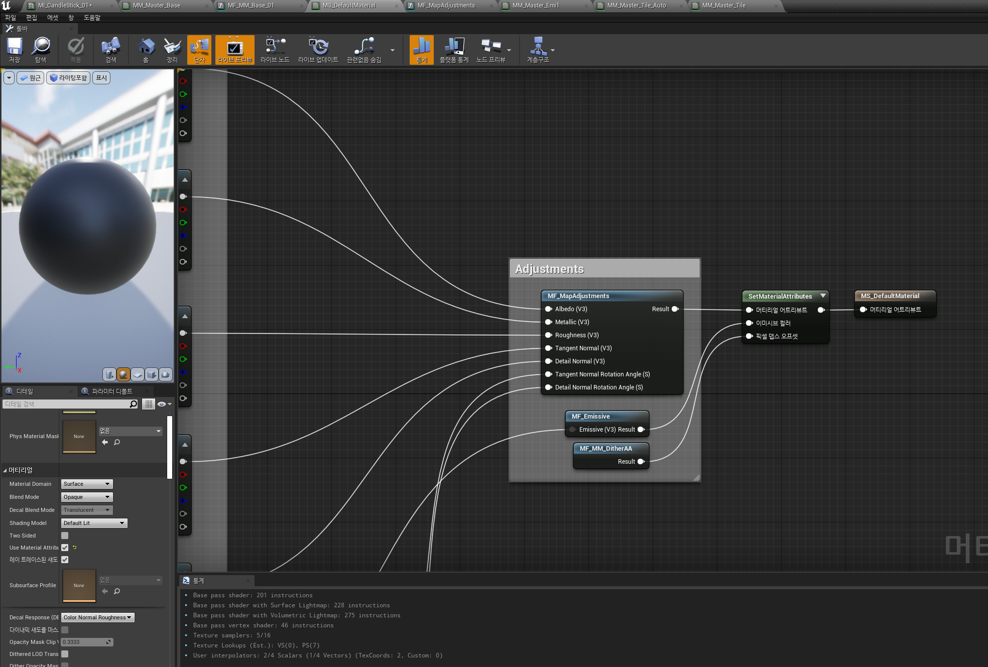Screen dimensions: 988x667
Task: Click the 디테일 검색 search field
Action: [70, 404]
